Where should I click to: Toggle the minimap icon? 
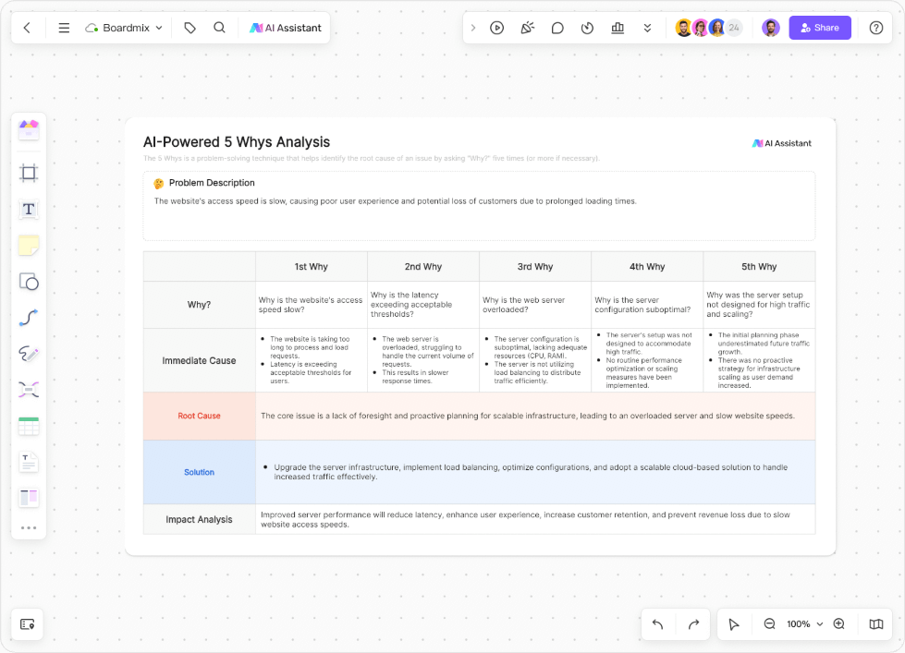875,624
